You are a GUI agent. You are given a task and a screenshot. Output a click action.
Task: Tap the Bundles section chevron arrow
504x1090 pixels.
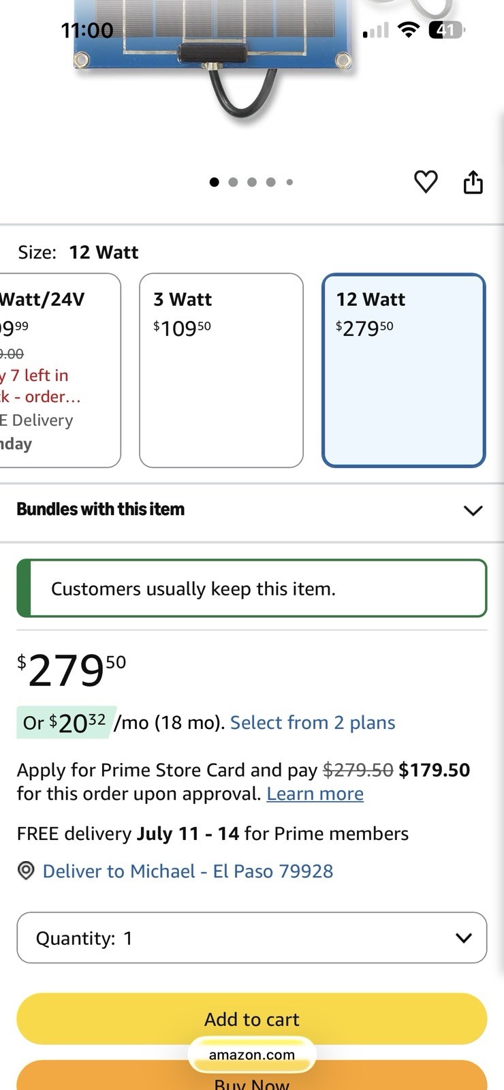[x=473, y=510]
